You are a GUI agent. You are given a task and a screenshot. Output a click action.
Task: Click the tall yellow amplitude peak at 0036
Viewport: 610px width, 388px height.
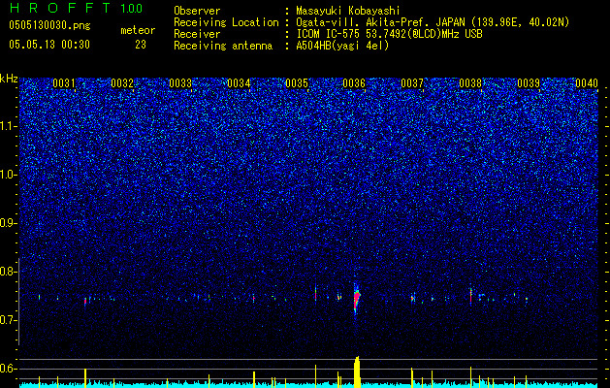(357, 372)
